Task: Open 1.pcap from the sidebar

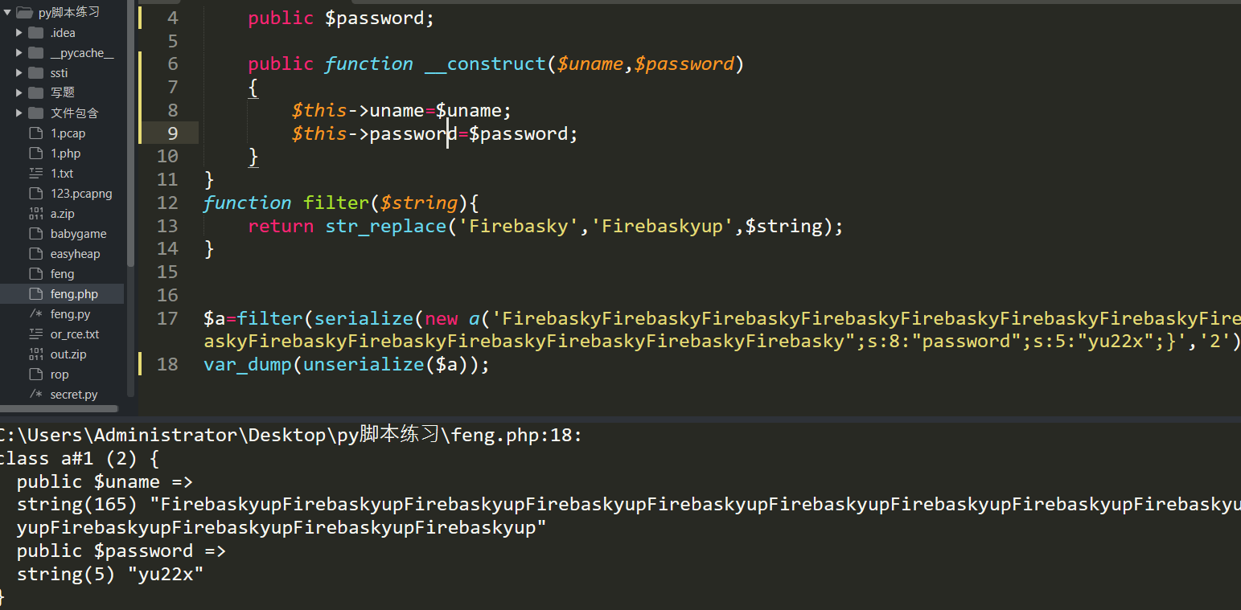Action: pyautogui.click(x=68, y=133)
